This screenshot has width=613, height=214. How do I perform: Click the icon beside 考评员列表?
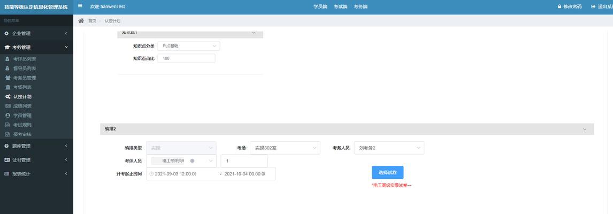(x=7, y=59)
